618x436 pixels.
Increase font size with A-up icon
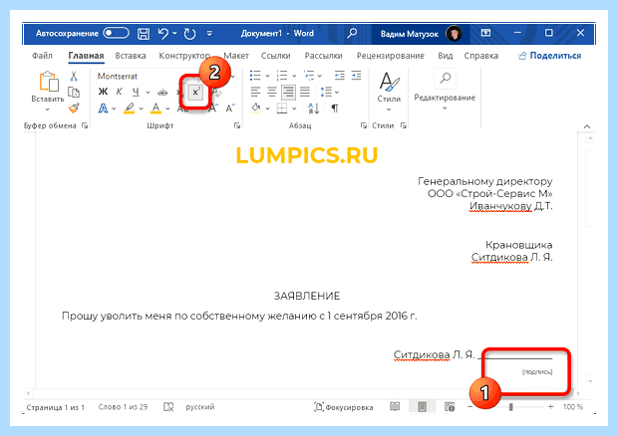[x=213, y=108]
